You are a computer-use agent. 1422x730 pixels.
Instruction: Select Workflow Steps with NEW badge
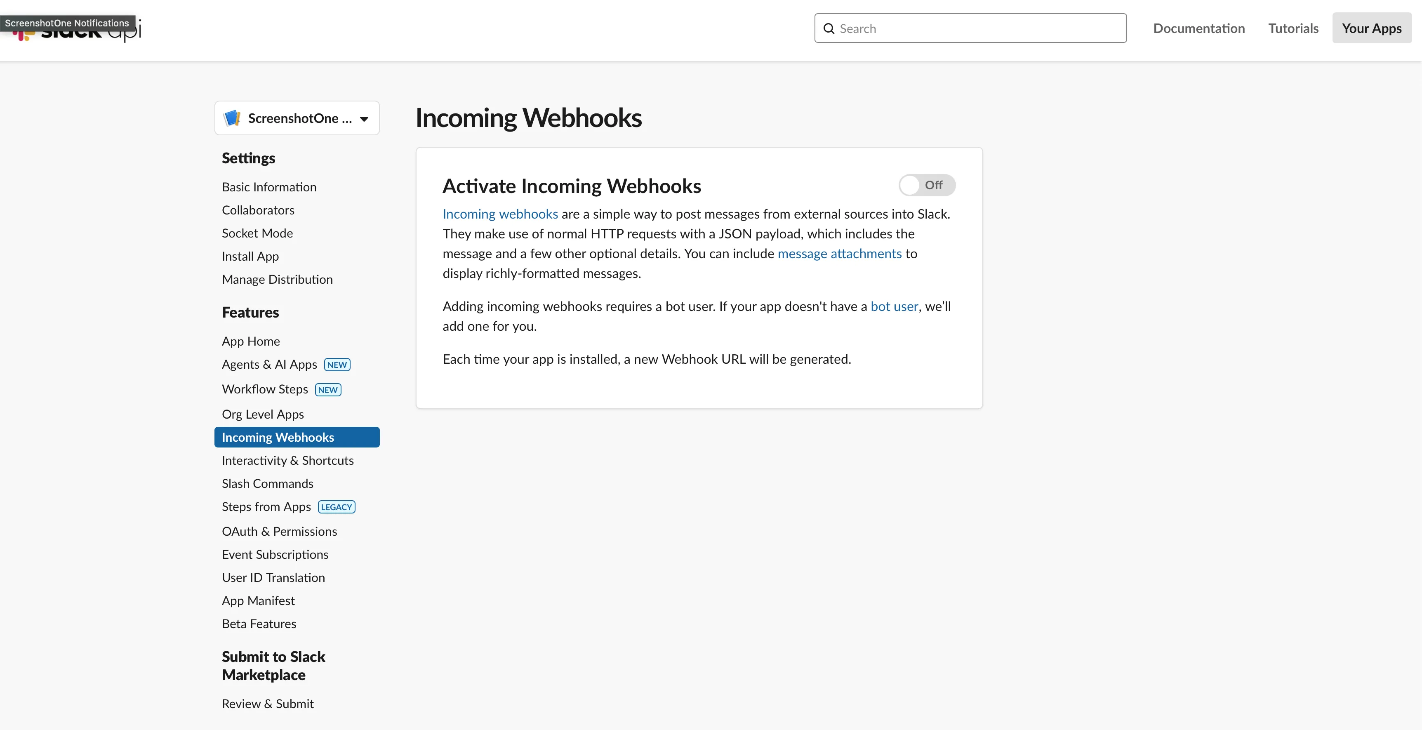(x=264, y=389)
